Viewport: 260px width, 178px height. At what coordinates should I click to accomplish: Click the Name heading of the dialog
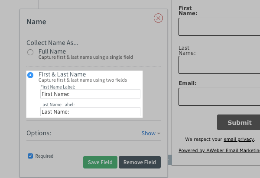pos(36,22)
